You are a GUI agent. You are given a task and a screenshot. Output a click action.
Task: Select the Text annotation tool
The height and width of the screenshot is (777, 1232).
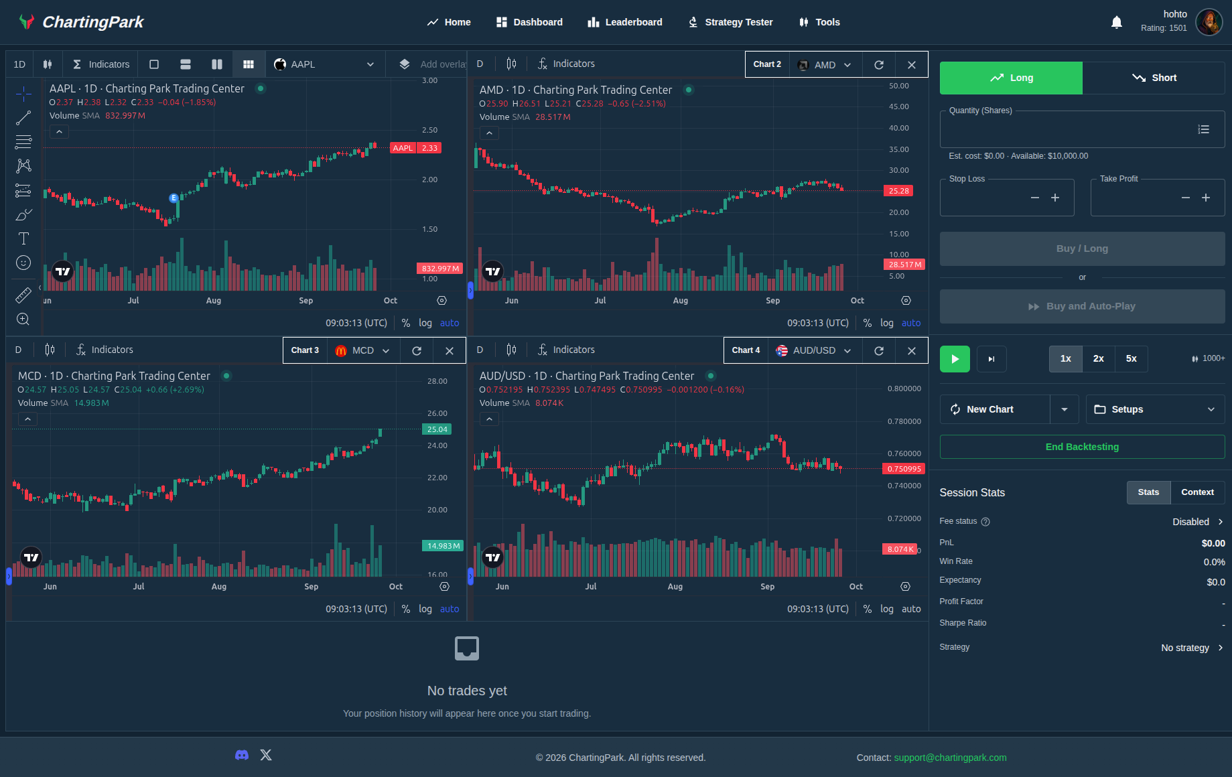pyautogui.click(x=23, y=238)
